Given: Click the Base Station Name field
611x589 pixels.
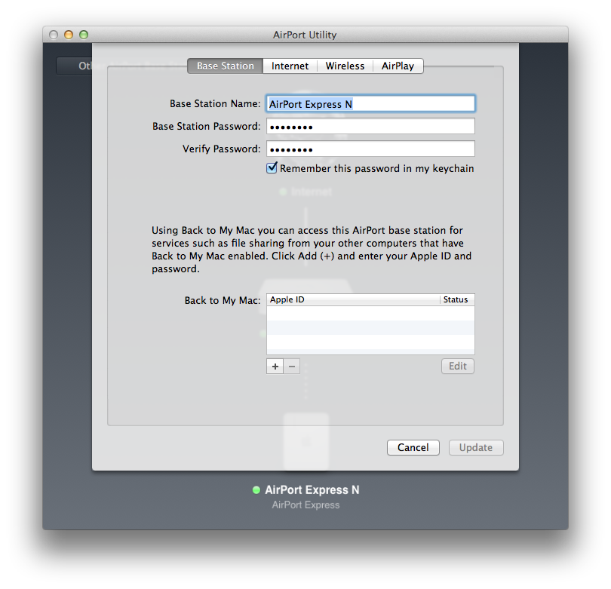Looking at the screenshot, I should point(370,104).
